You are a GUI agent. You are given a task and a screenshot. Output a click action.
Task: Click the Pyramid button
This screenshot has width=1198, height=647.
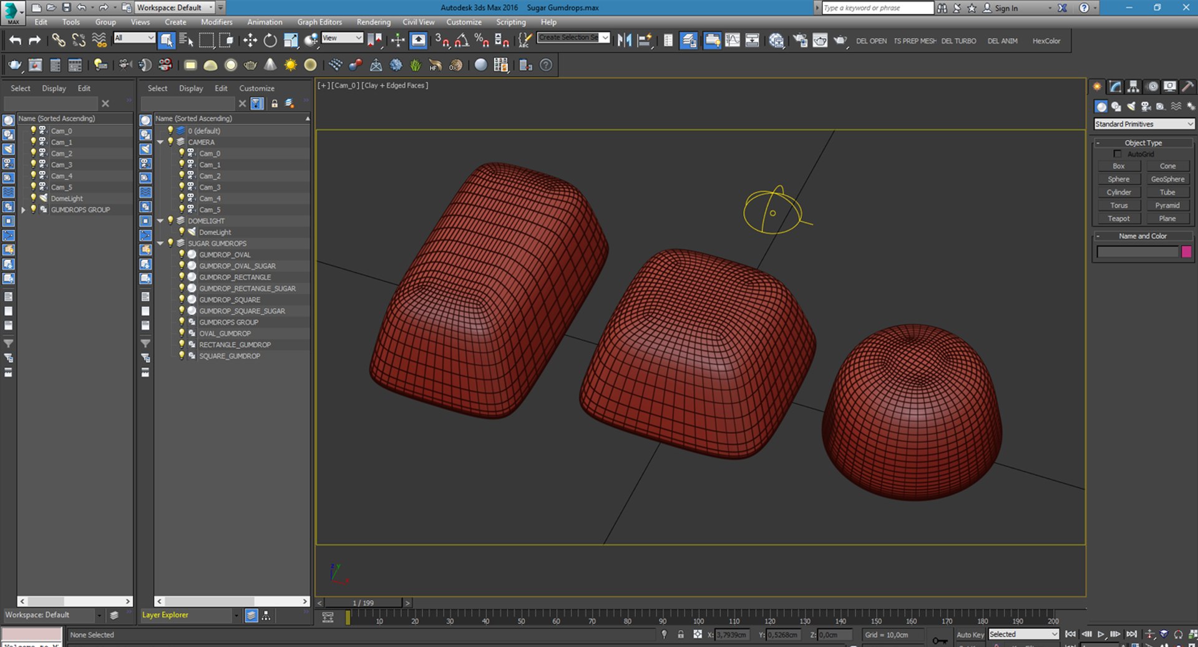1167,206
